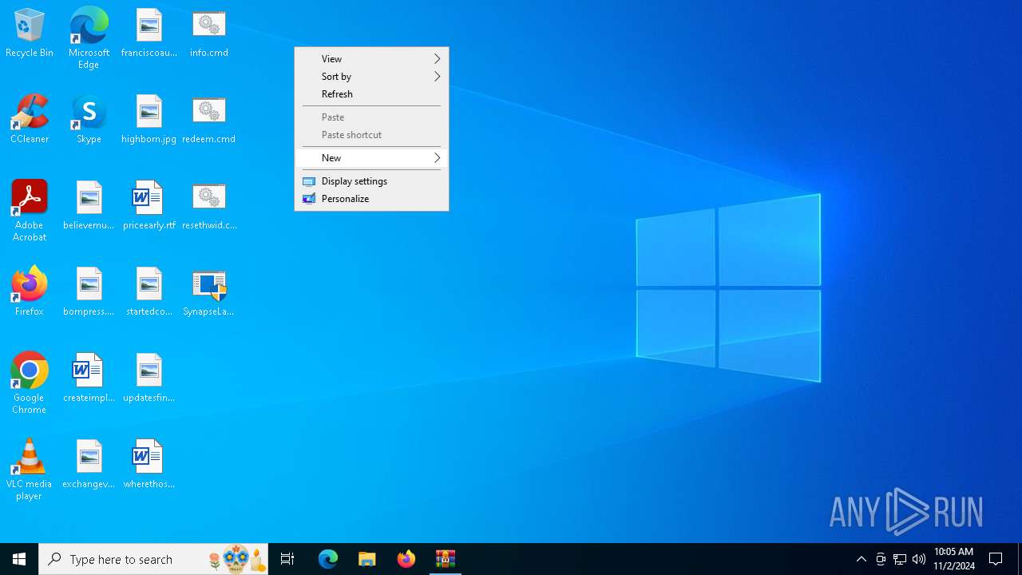
Task: Show hidden system tray icons
Action: 862,559
